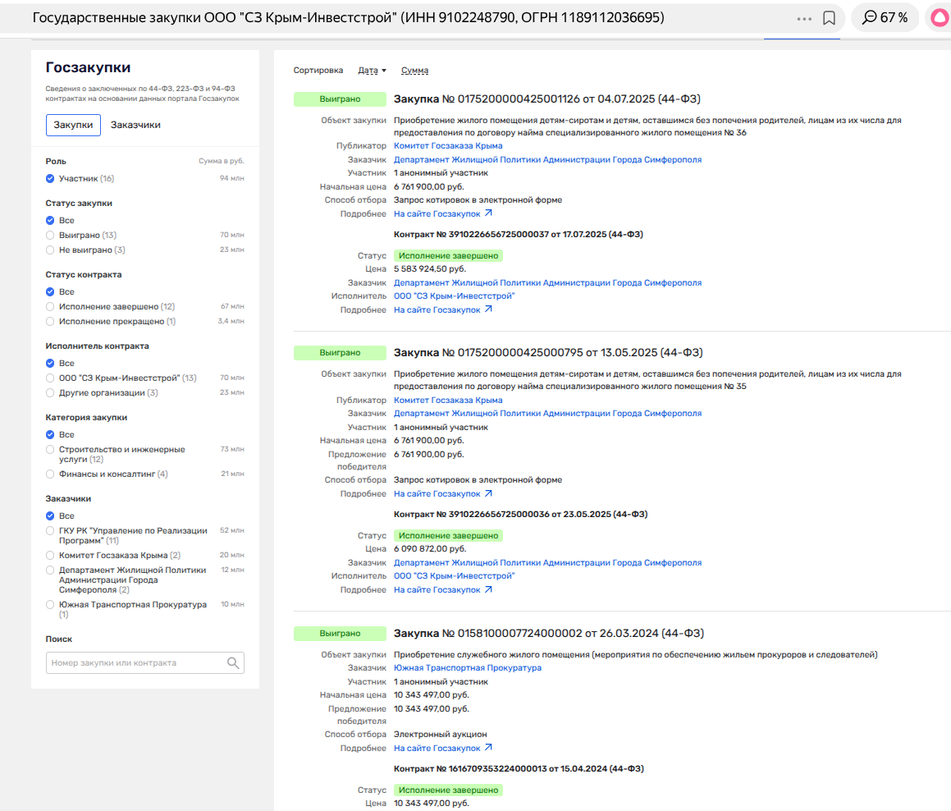Sort the purchases by Сумма
Image resolution: width=951 pixels, height=811 pixels.
coord(414,71)
